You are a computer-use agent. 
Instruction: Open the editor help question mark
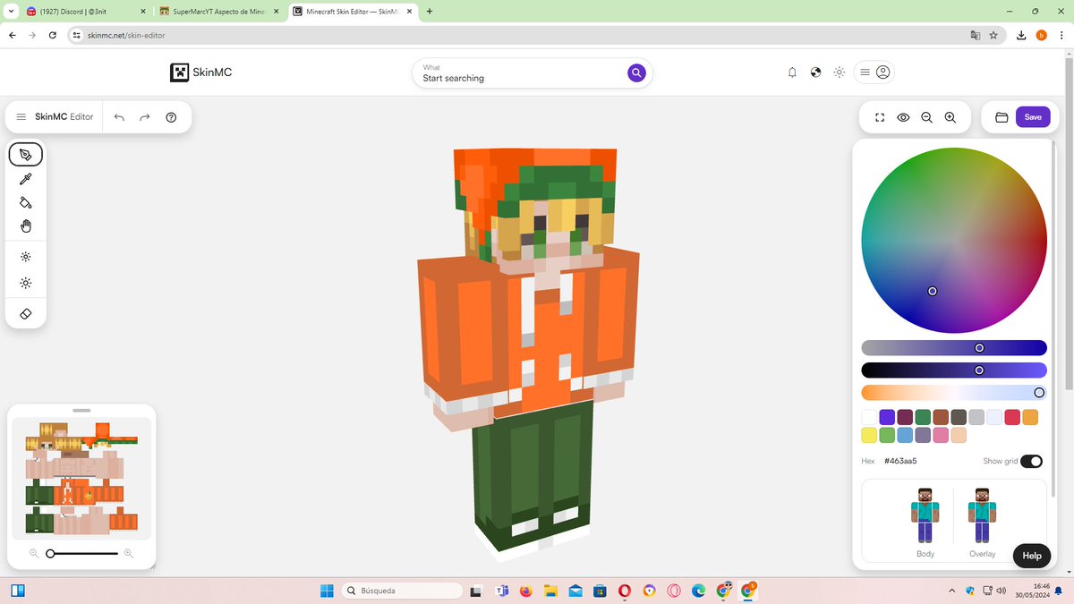tap(171, 117)
